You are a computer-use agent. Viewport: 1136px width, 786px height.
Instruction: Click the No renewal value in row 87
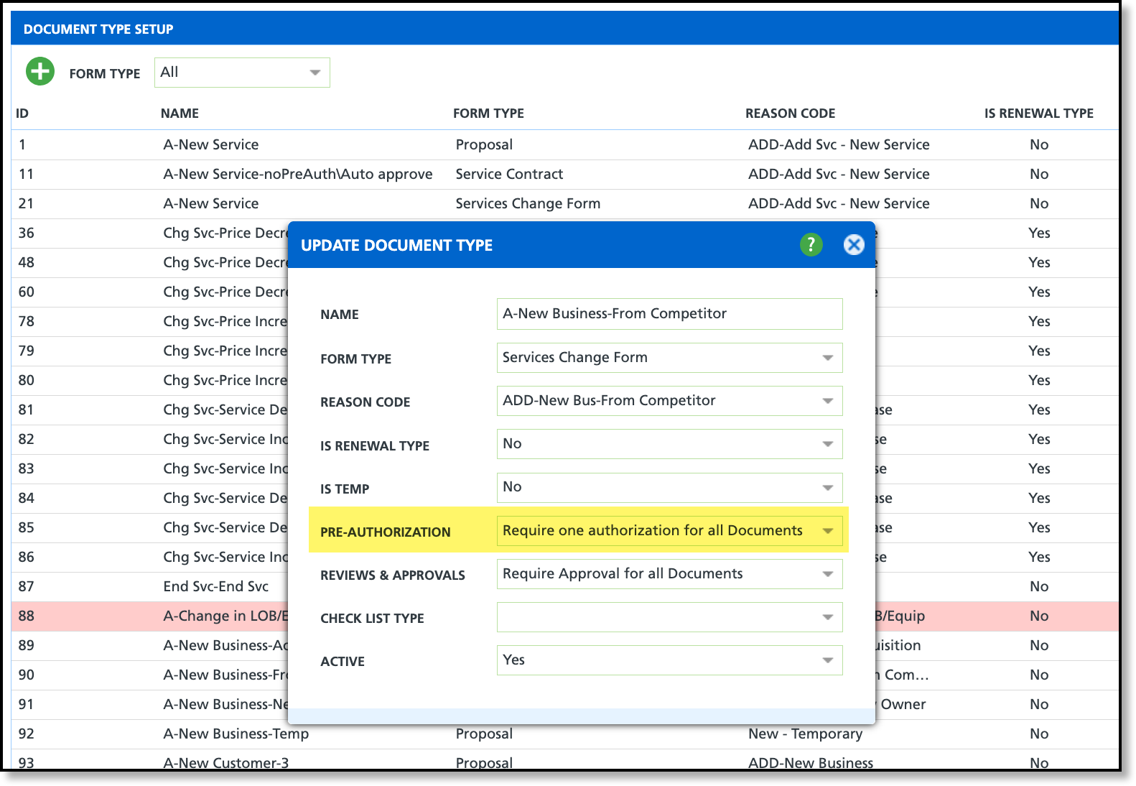click(x=1039, y=586)
